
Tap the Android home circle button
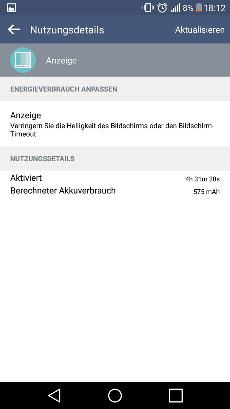[x=115, y=395]
